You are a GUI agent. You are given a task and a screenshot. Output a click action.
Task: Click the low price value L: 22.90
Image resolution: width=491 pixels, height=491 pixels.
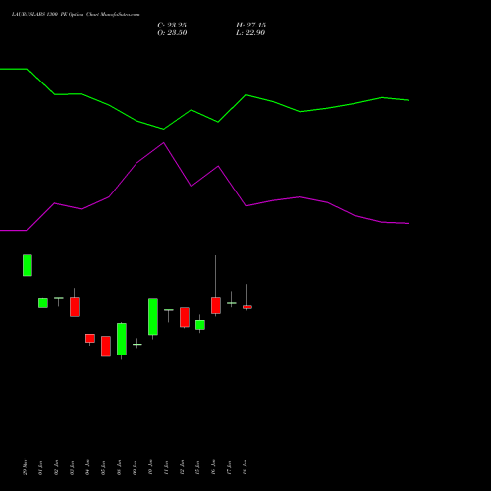click(250, 33)
